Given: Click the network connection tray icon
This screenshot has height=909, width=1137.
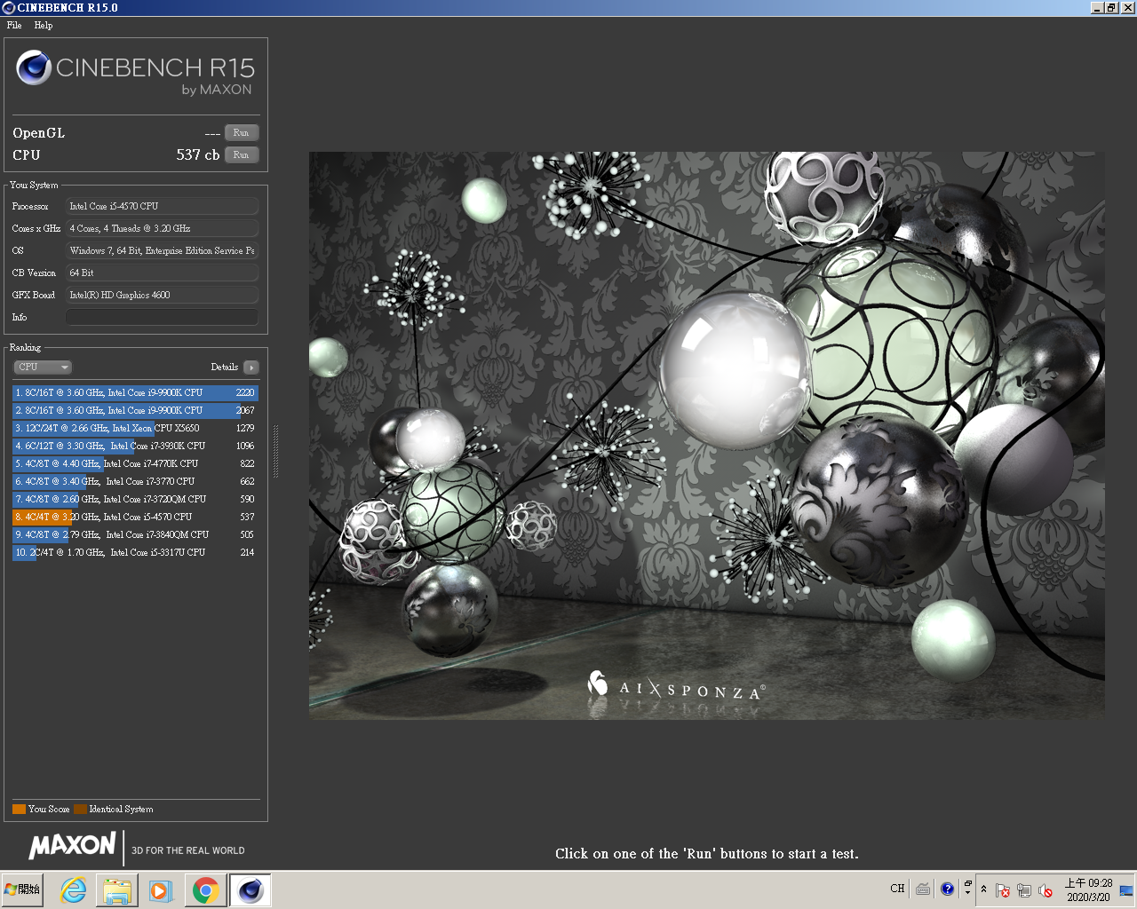Looking at the screenshot, I should (1024, 889).
